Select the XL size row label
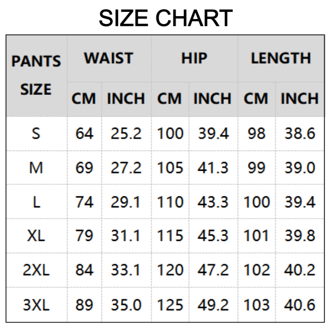The width and height of the screenshot is (330, 330). click(x=36, y=236)
